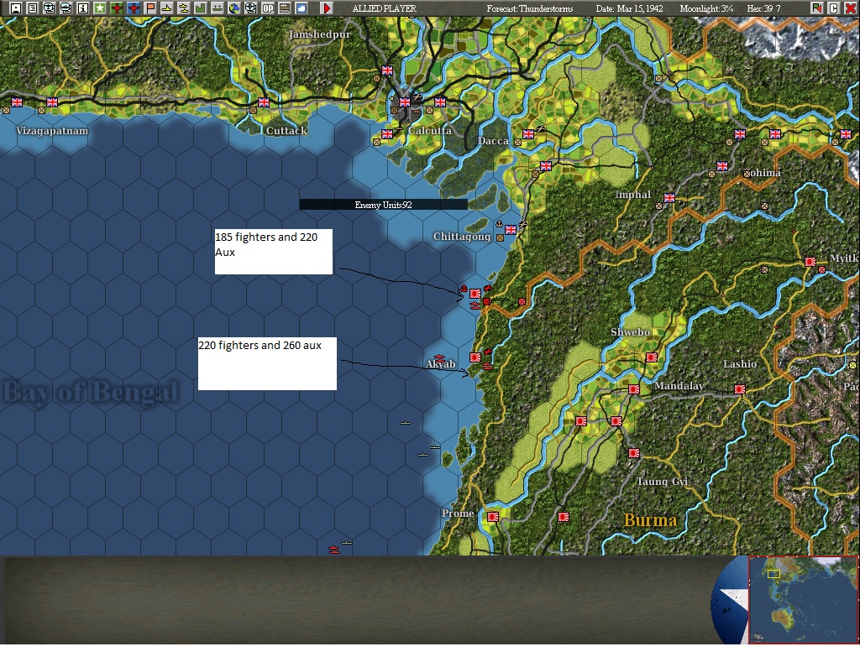
Task: Select the British flag at Chittagong
Action: [511, 230]
